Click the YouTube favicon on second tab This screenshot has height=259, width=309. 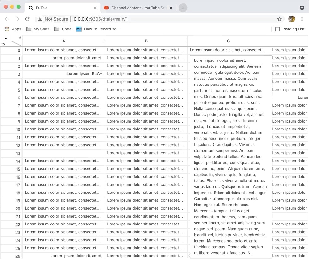pos(106,8)
